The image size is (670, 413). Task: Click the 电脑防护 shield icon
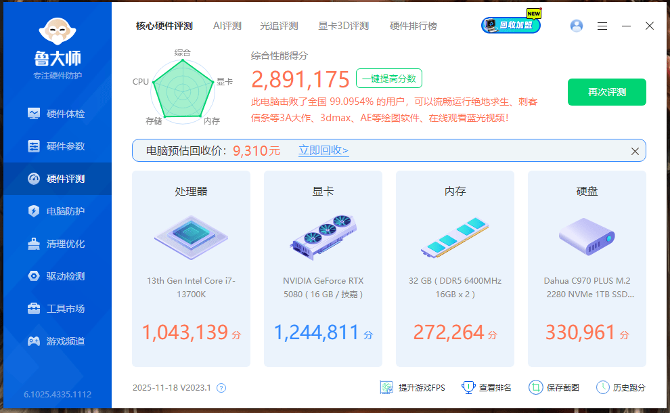coord(34,211)
